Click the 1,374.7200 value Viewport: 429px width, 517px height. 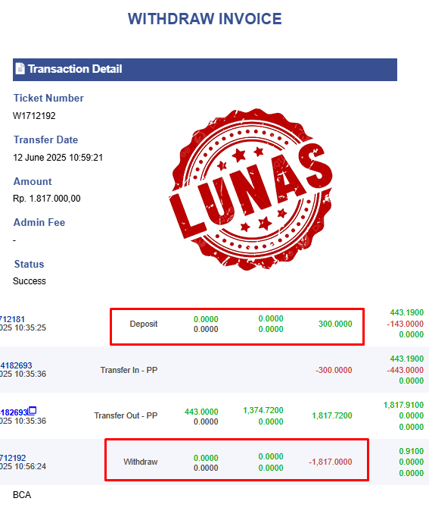click(x=263, y=410)
